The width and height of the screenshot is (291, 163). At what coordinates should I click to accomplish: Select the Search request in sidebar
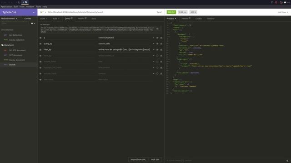tap(19, 65)
